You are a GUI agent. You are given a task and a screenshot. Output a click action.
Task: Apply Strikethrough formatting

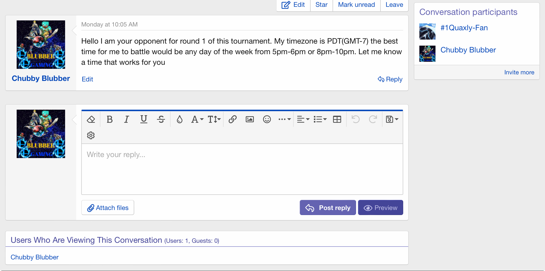161,119
